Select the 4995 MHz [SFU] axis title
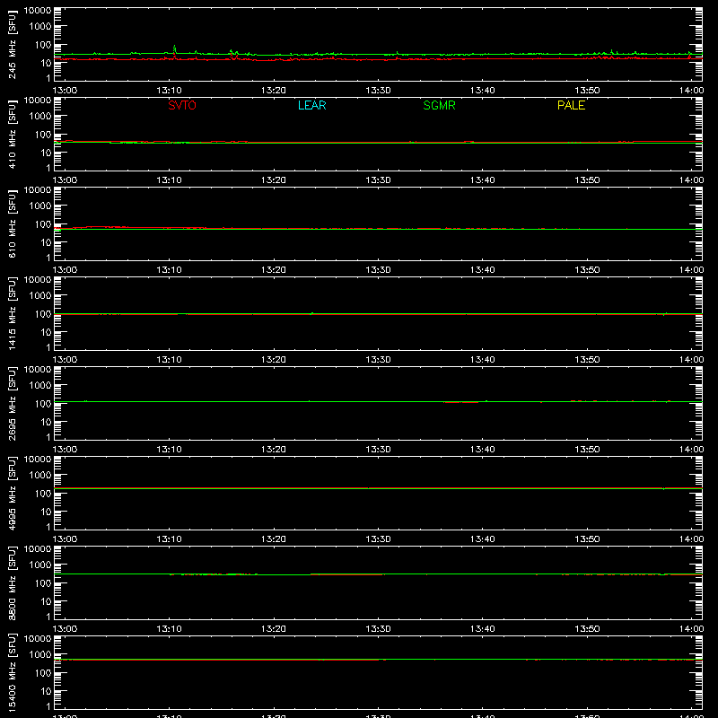The height and width of the screenshot is (718, 718). pyautogui.click(x=13, y=493)
